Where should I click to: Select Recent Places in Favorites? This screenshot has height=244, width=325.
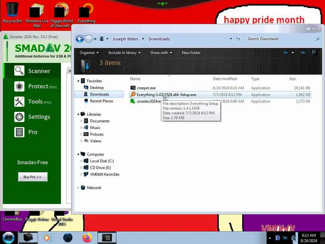[x=101, y=101]
